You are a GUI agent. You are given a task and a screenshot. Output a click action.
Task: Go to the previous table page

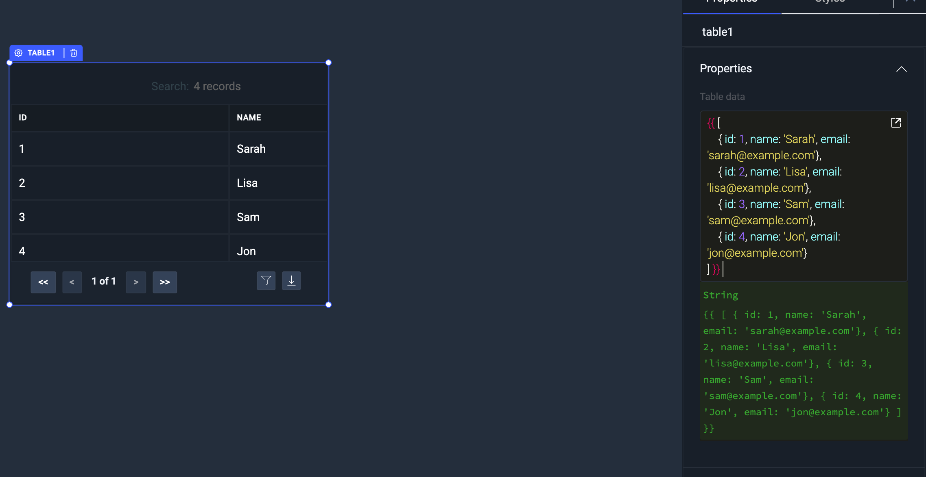pos(72,282)
